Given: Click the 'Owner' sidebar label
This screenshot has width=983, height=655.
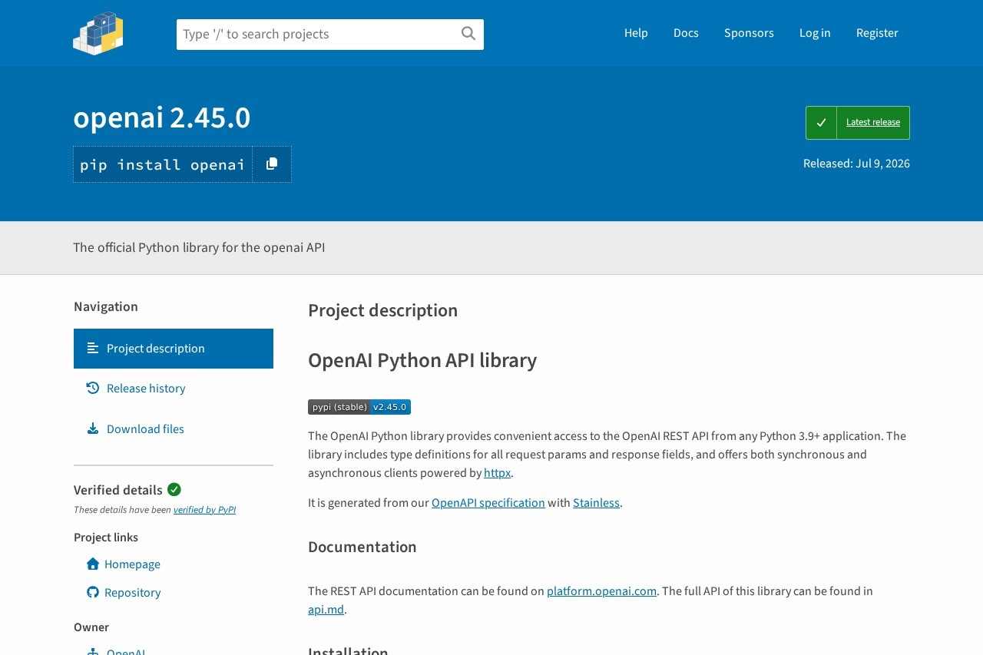Looking at the screenshot, I should coord(91,627).
